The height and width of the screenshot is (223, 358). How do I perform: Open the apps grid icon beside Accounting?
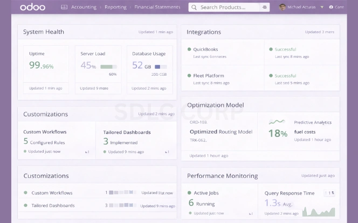[64, 7]
